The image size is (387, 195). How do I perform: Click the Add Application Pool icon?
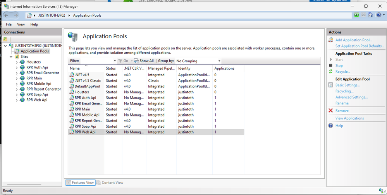click(x=331, y=40)
